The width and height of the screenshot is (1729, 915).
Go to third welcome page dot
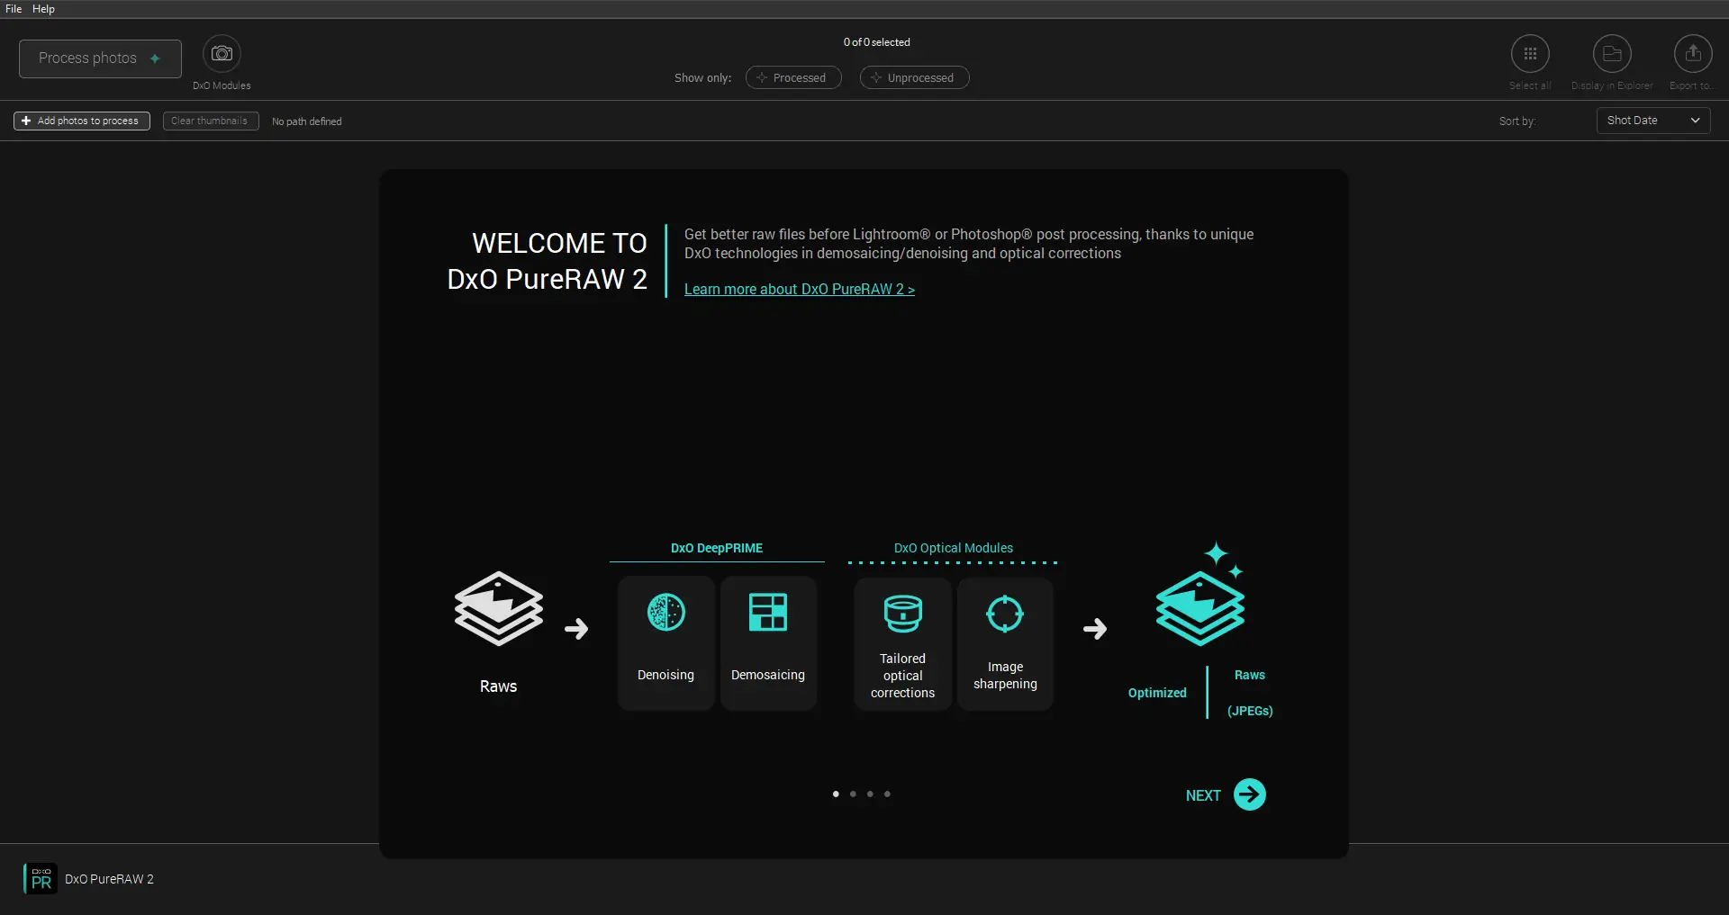[870, 794]
